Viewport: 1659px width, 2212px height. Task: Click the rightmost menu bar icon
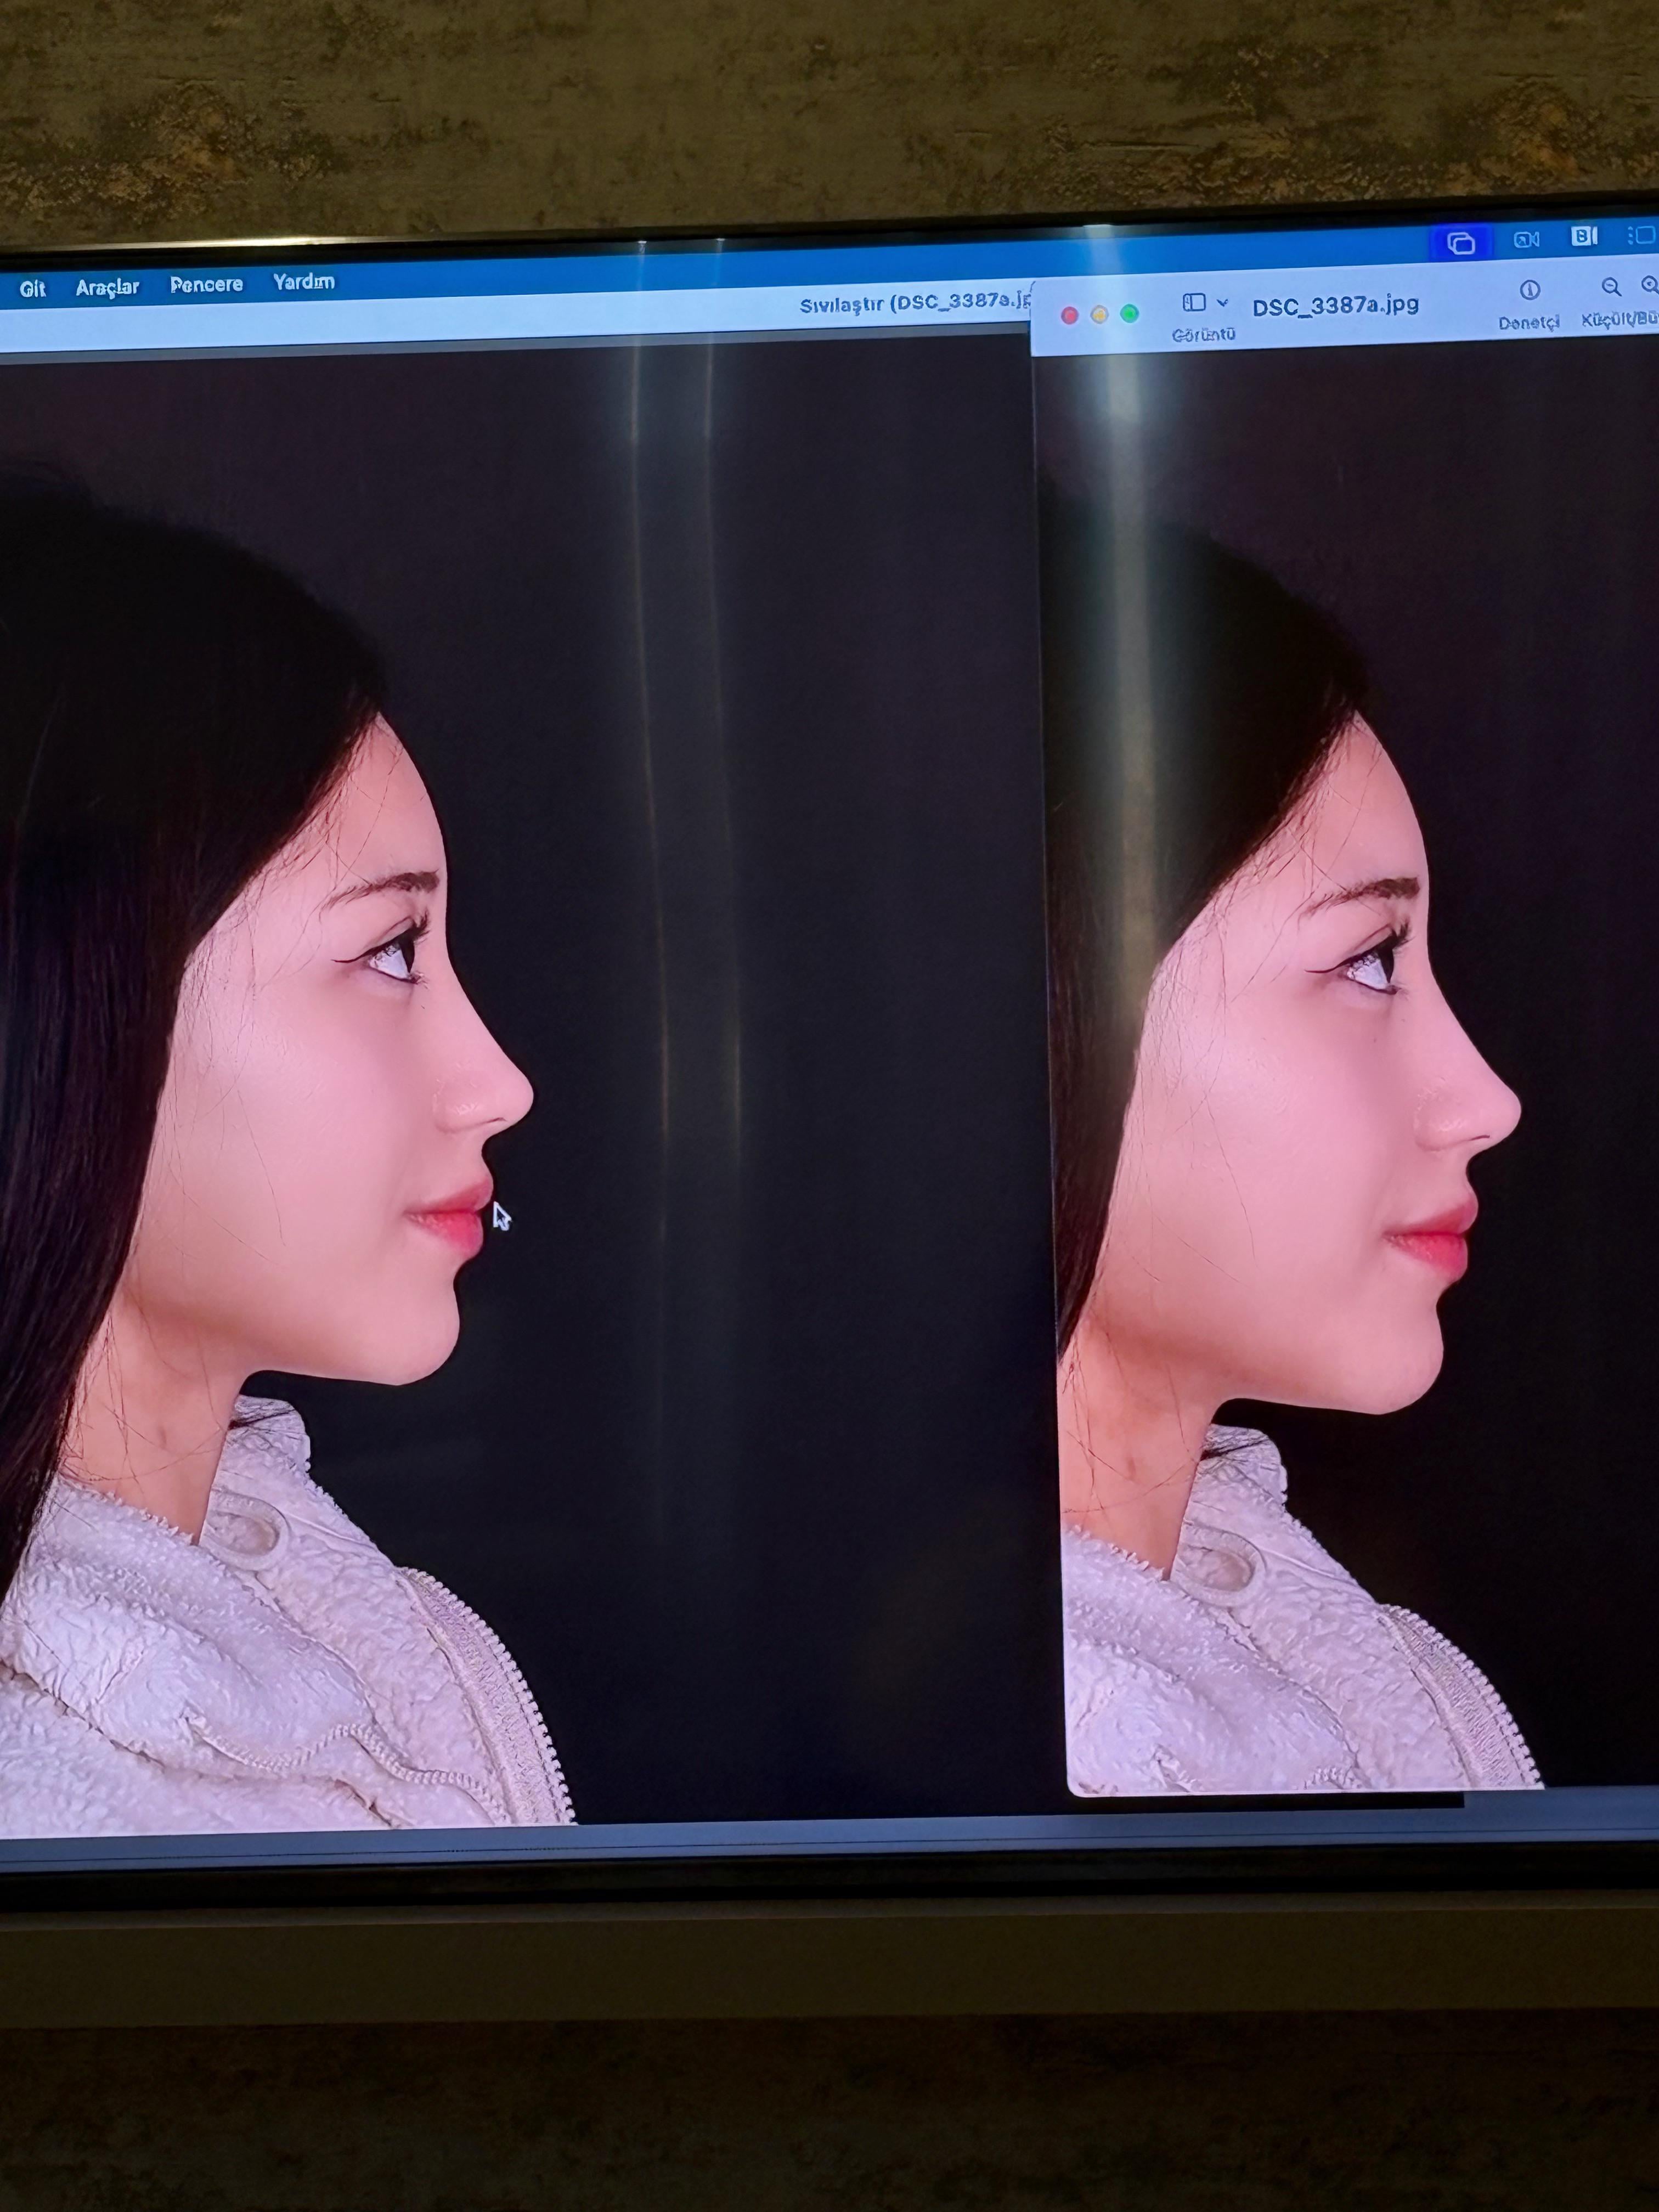click(x=1641, y=236)
